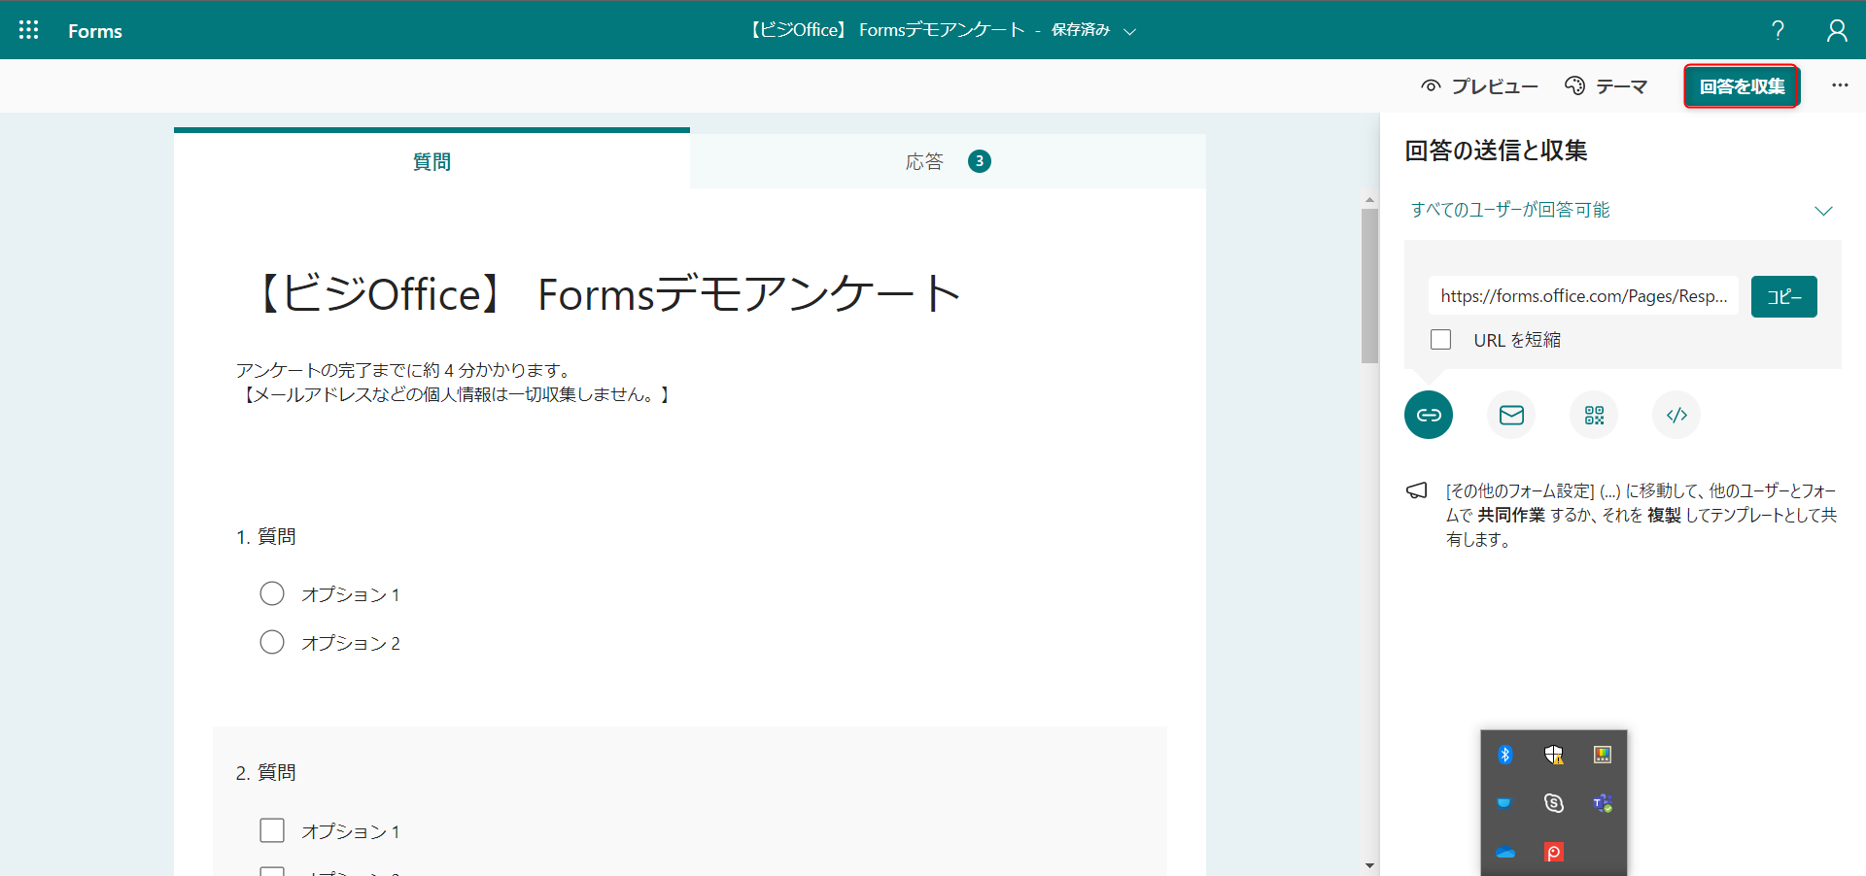Select オプション 1 radio in question 1
This screenshot has width=1866, height=876.
pos(272,593)
